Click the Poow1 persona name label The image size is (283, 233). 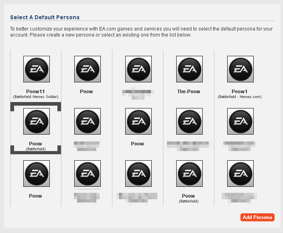[240, 92]
